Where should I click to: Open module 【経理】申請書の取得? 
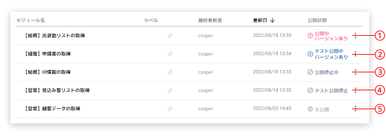(47, 54)
